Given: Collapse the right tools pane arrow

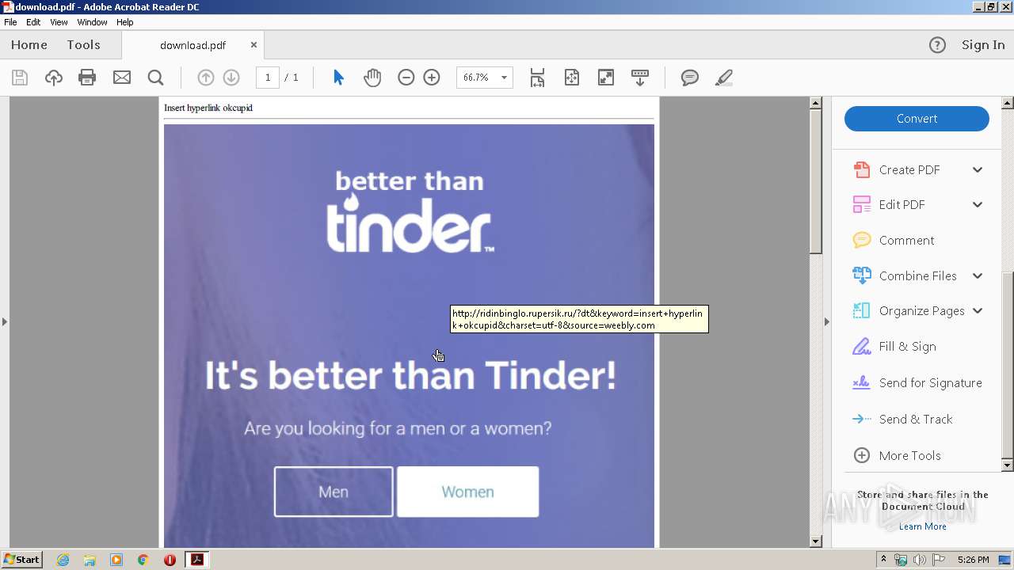Looking at the screenshot, I should pos(826,321).
